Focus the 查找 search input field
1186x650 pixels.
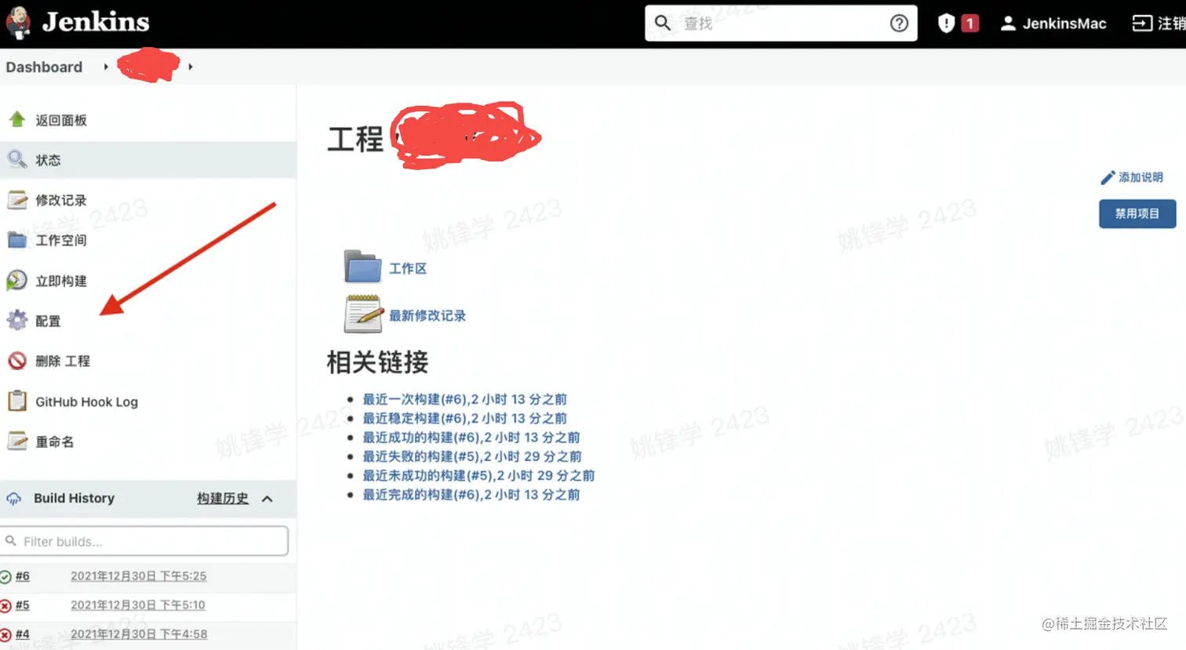tap(780, 23)
